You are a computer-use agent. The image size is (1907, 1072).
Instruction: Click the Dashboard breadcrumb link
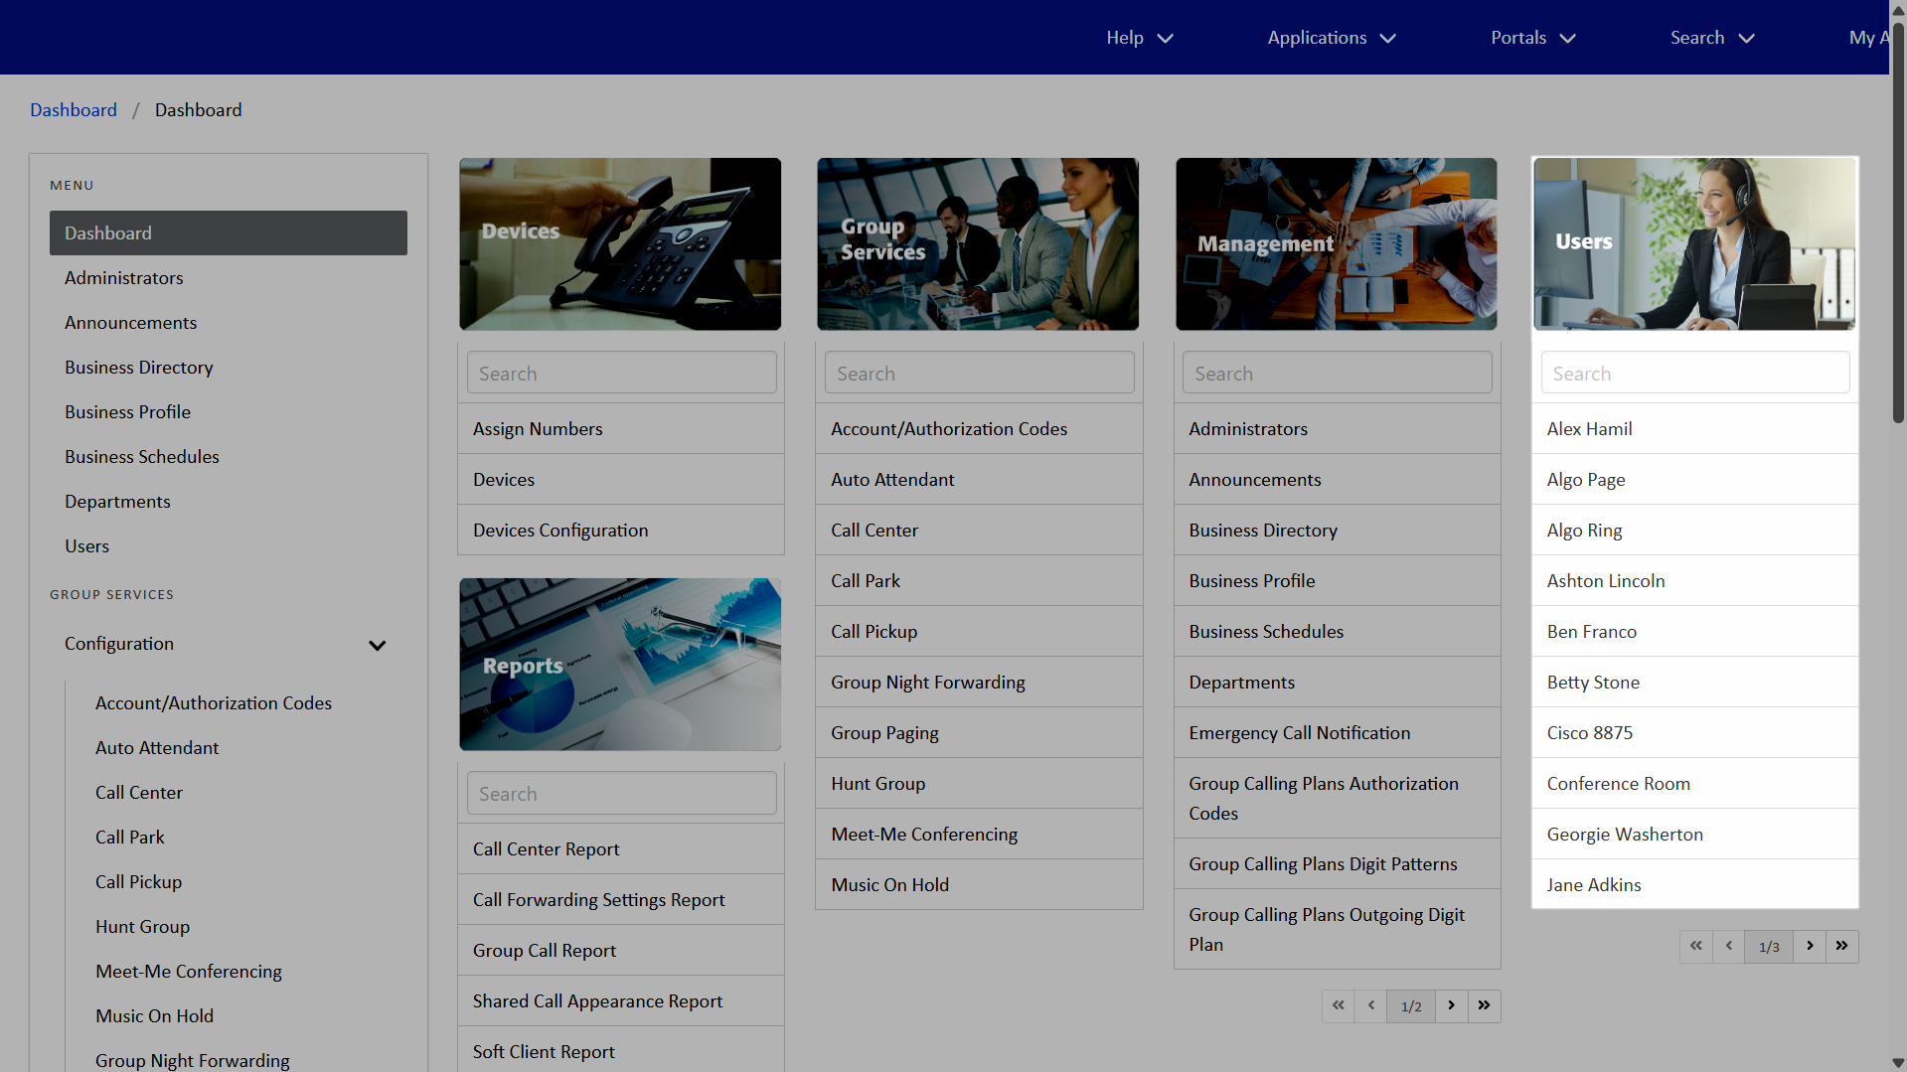tap(74, 110)
